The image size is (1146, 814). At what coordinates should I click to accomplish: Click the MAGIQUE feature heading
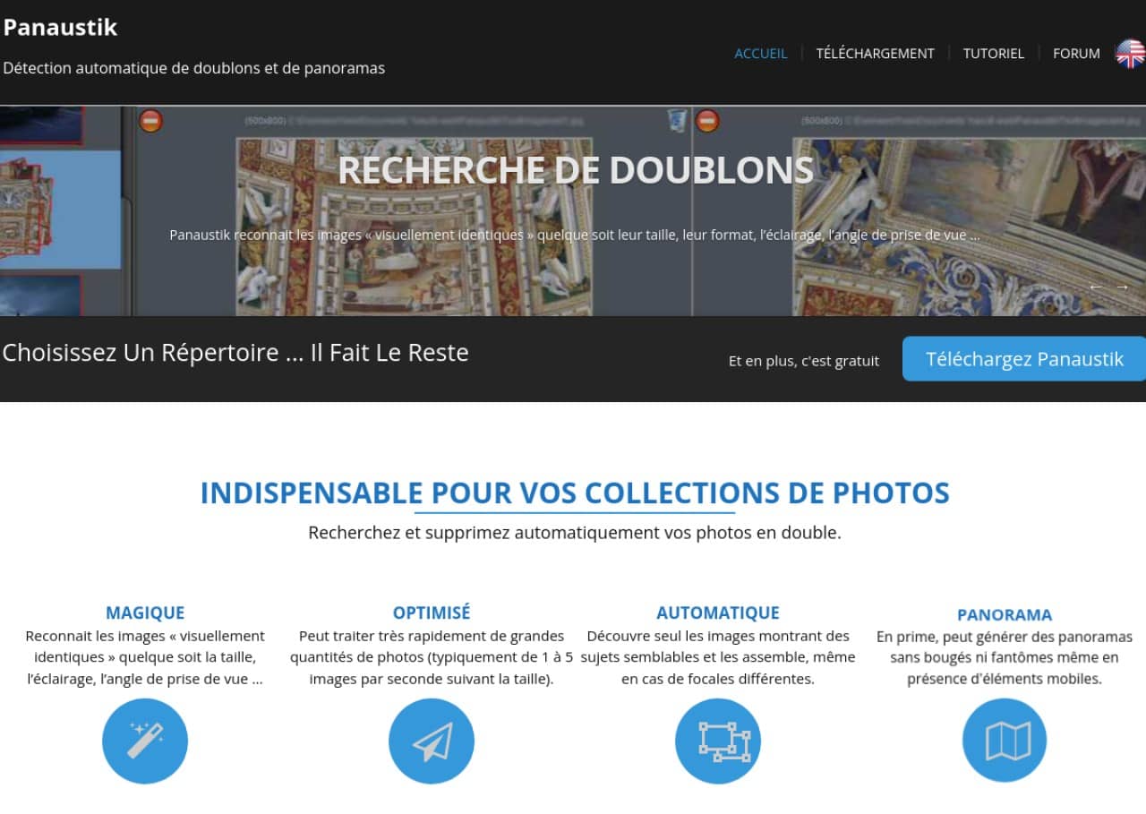(145, 613)
